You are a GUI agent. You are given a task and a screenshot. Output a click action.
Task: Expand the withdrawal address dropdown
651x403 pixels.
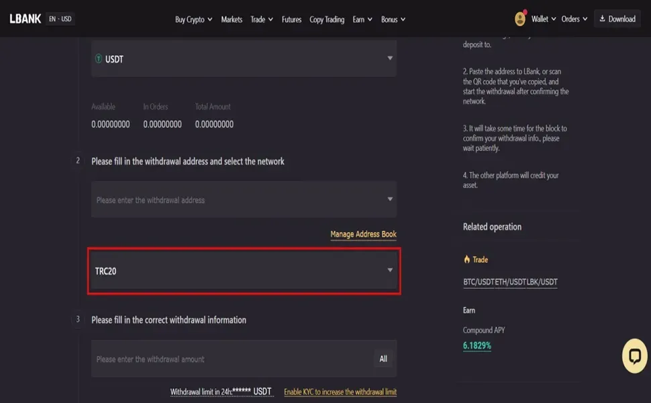[389, 199]
